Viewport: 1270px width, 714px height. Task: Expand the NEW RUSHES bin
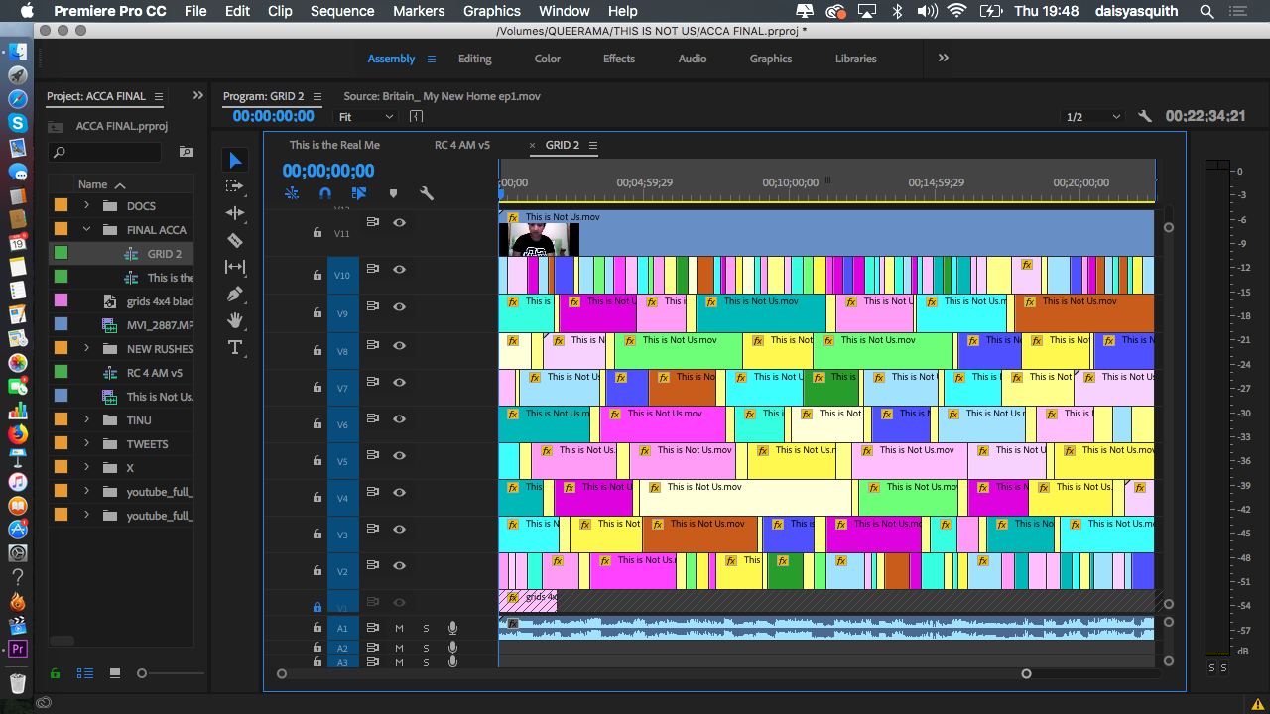[x=86, y=349]
